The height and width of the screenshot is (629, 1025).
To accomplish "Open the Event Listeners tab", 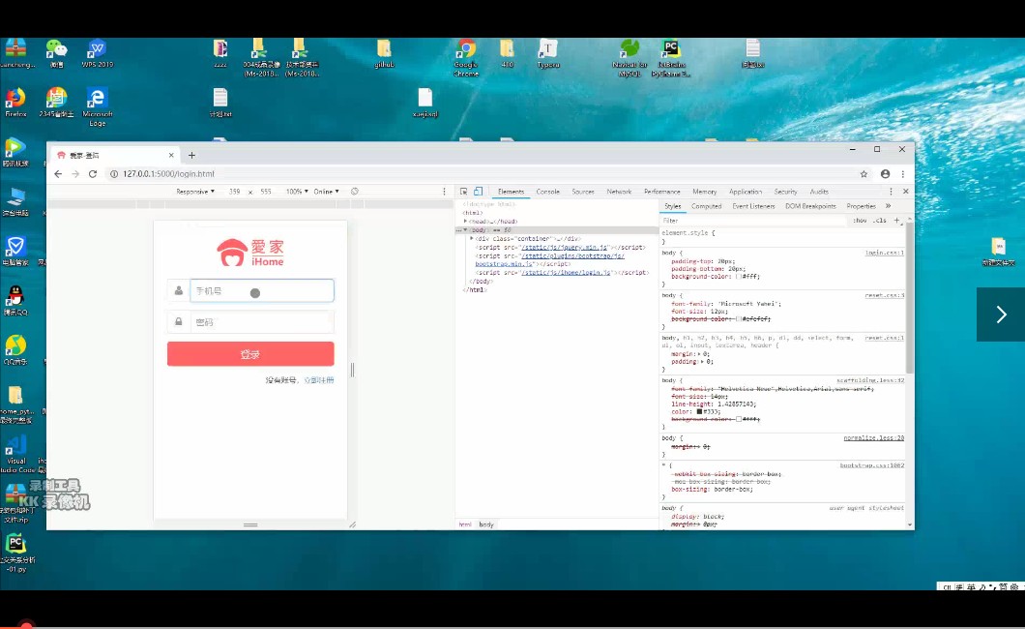I will pos(753,206).
